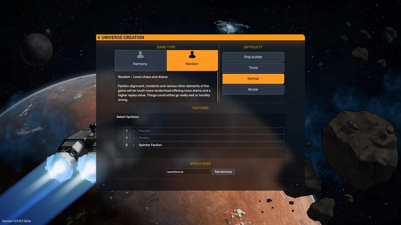Choose Brutal difficulty
This screenshot has height=225, width=401.
coord(253,89)
